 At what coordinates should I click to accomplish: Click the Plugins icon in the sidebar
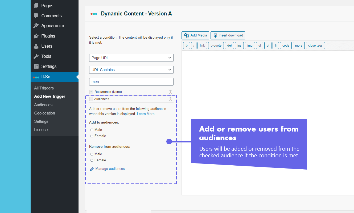pyautogui.click(x=36, y=36)
